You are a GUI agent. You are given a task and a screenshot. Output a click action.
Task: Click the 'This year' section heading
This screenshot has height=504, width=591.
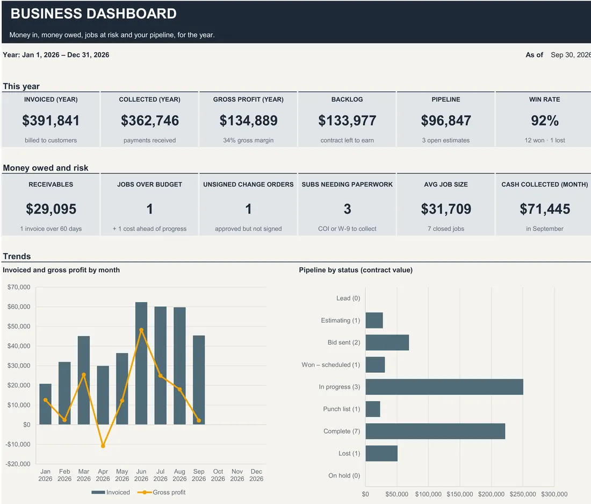pos(21,87)
